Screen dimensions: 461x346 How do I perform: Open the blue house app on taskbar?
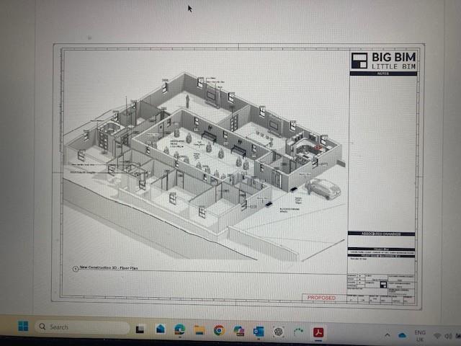pyautogui.click(x=161, y=329)
